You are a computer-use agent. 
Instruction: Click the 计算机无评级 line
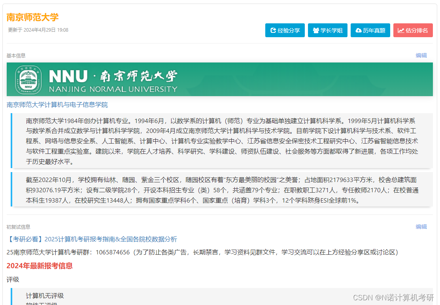[45, 296]
